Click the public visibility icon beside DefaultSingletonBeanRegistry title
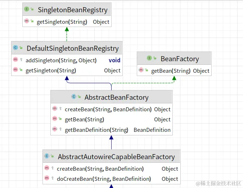This screenshot has width=243, height=188. coord(21,48)
